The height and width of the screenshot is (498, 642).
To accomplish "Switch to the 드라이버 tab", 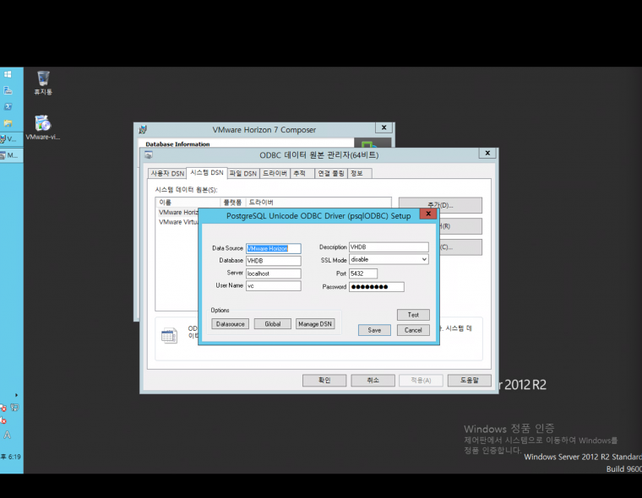I will [x=275, y=174].
